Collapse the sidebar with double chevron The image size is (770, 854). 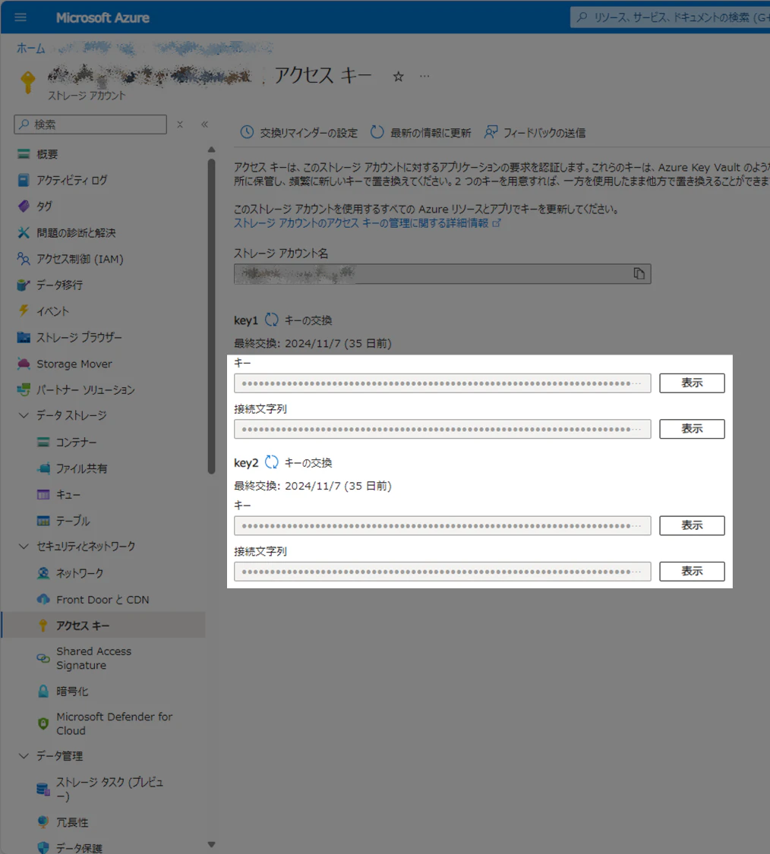pos(205,124)
